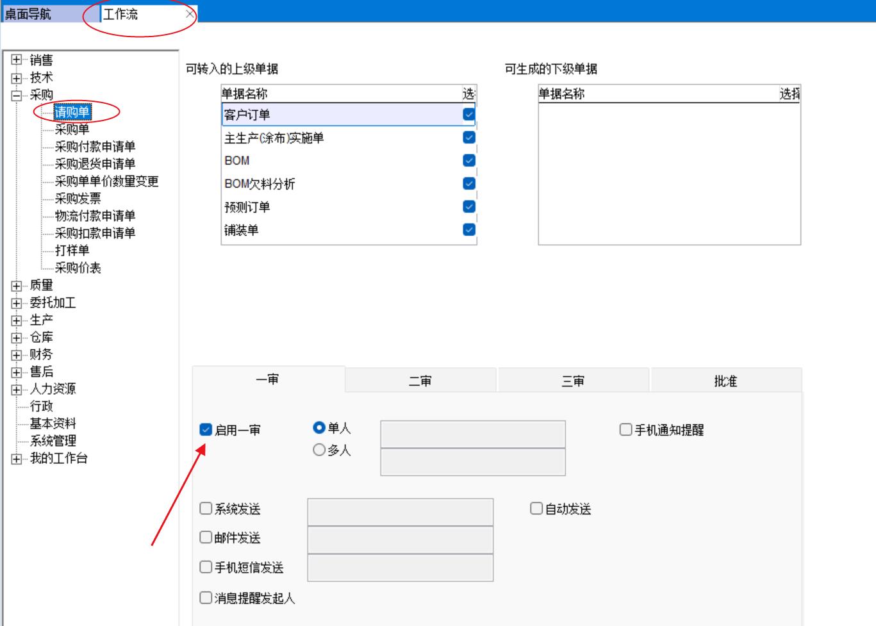Enable 手机通知提醒 checkbox
Image resolution: width=876 pixels, height=626 pixels.
click(626, 430)
